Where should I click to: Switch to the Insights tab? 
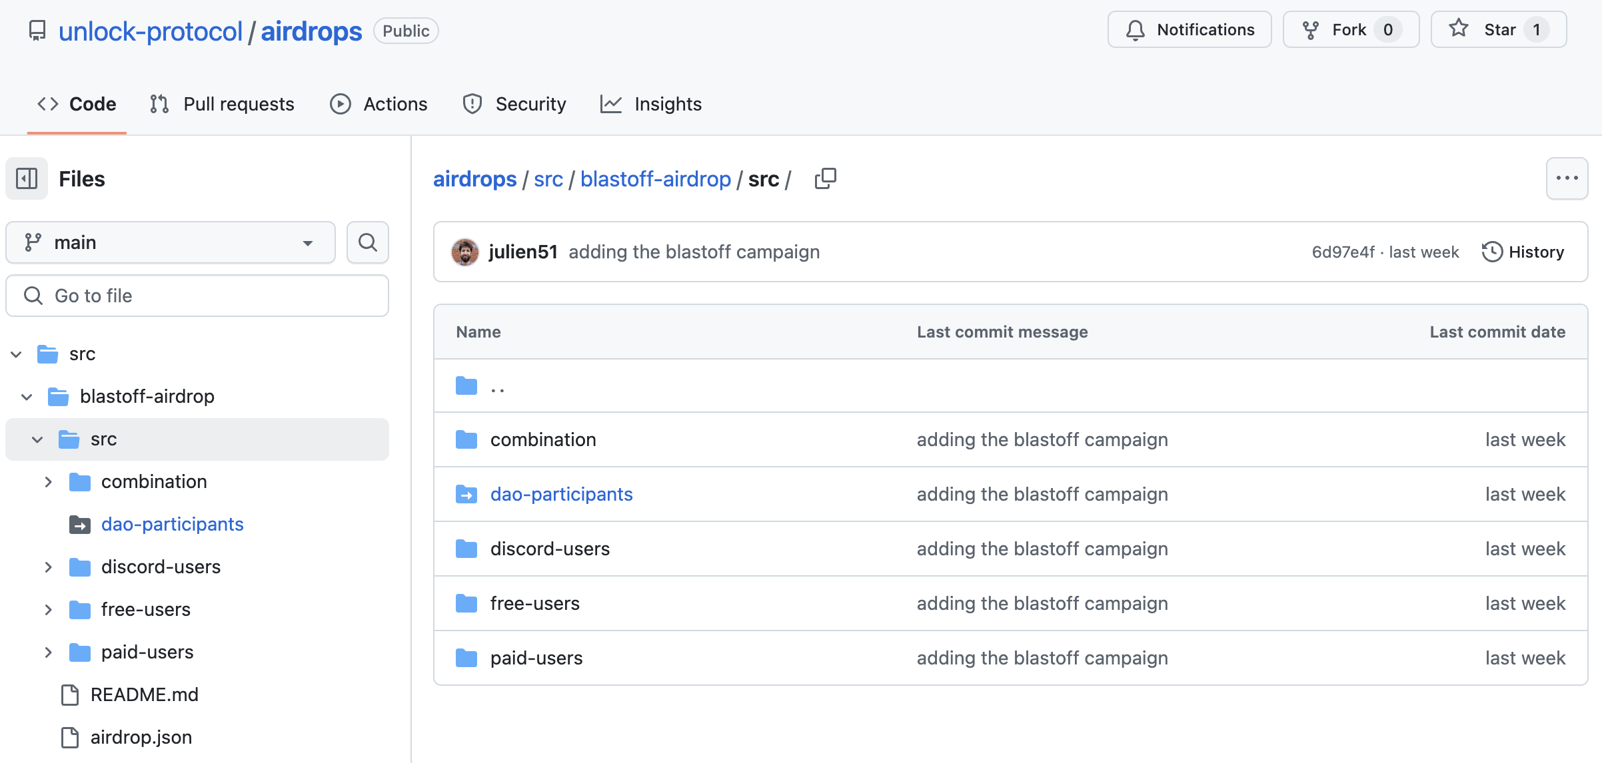tap(651, 104)
